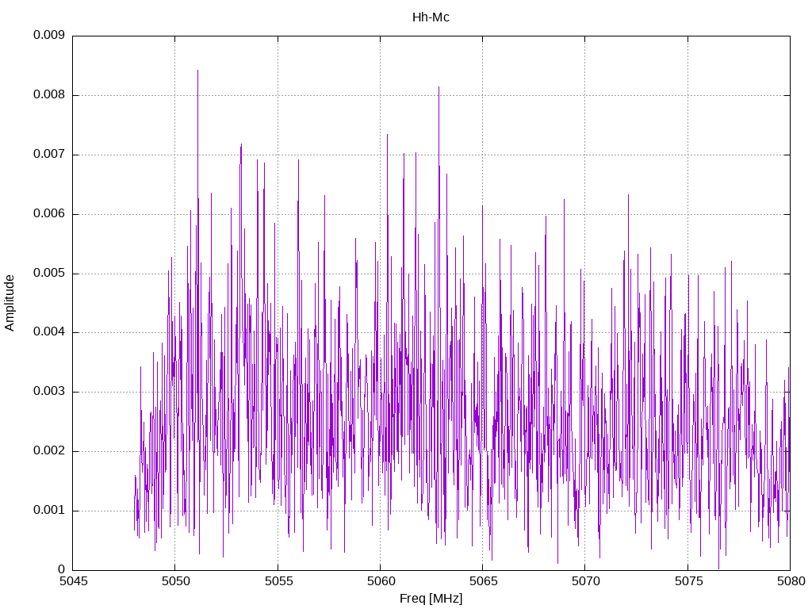
Task: Click x-axis tick label 5050
Action: pos(175,581)
